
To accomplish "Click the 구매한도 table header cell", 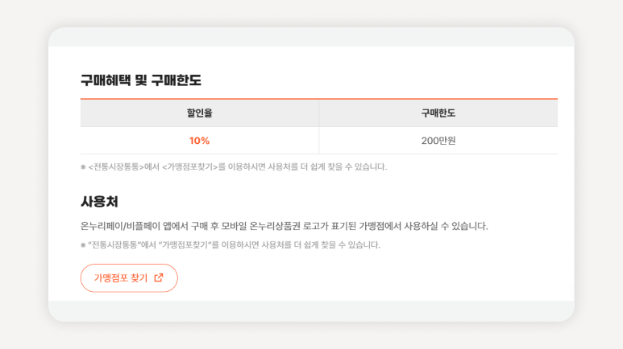I will [438, 113].
